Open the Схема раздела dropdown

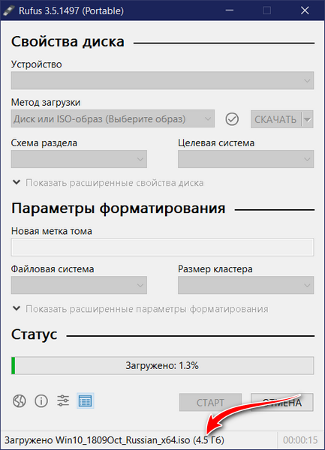point(79,159)
